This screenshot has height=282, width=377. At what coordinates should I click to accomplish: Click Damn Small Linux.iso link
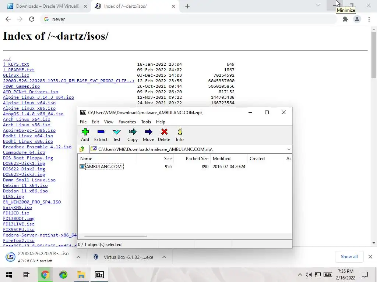(x=29, y=180)
